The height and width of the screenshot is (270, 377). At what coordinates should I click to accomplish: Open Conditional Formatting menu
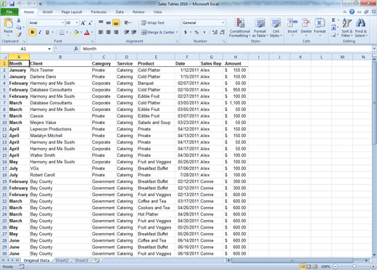239,28
